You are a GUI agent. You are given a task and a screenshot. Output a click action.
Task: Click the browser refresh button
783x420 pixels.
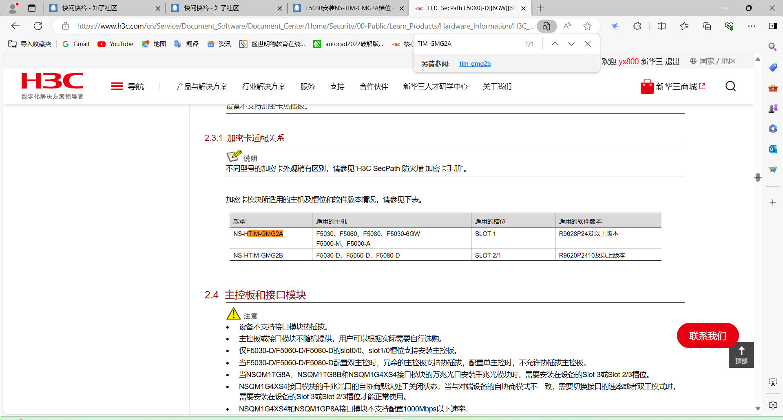click(38, 26)
